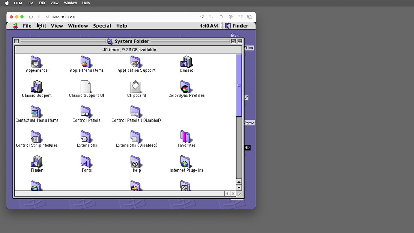
Task: Open the macOS host Help menu
Action: tap(86, 3)
